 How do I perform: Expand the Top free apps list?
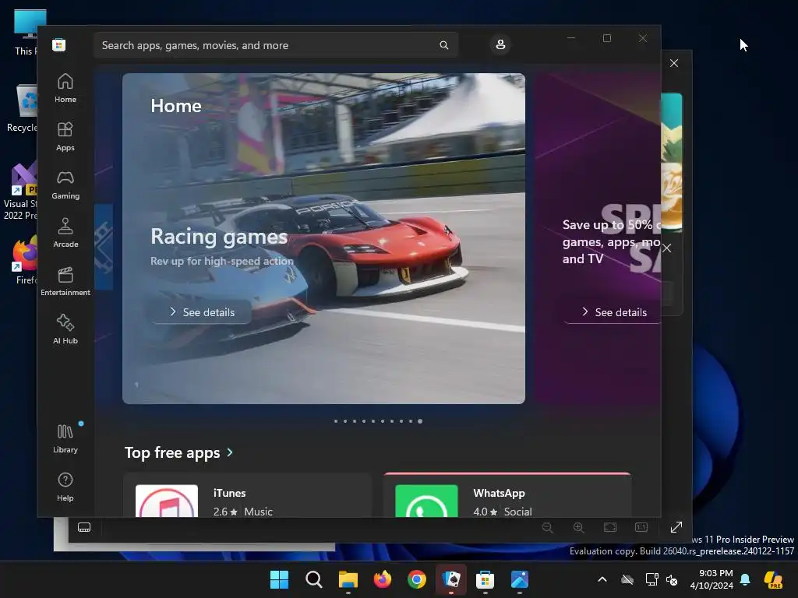[230, 452]
